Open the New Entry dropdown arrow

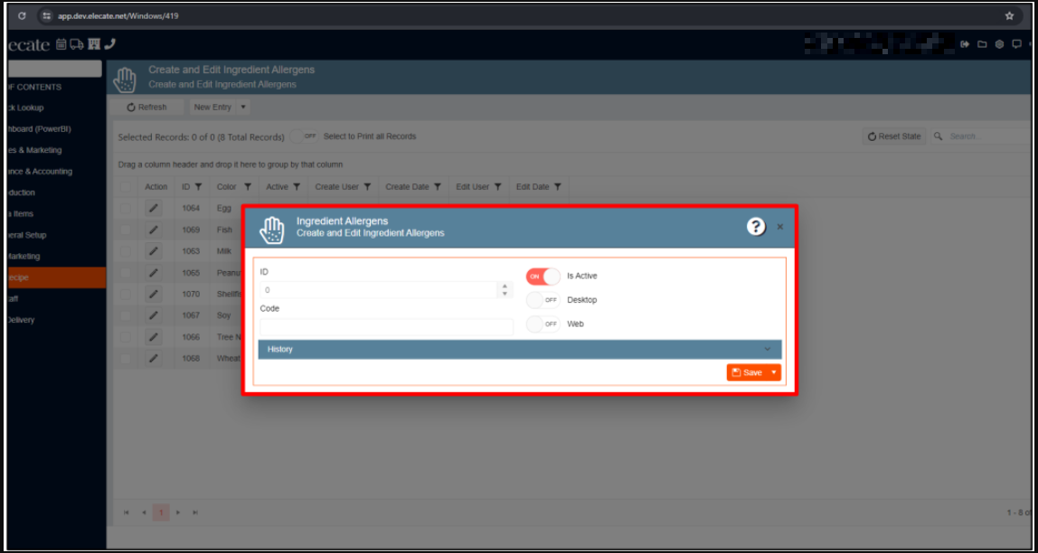243,108
